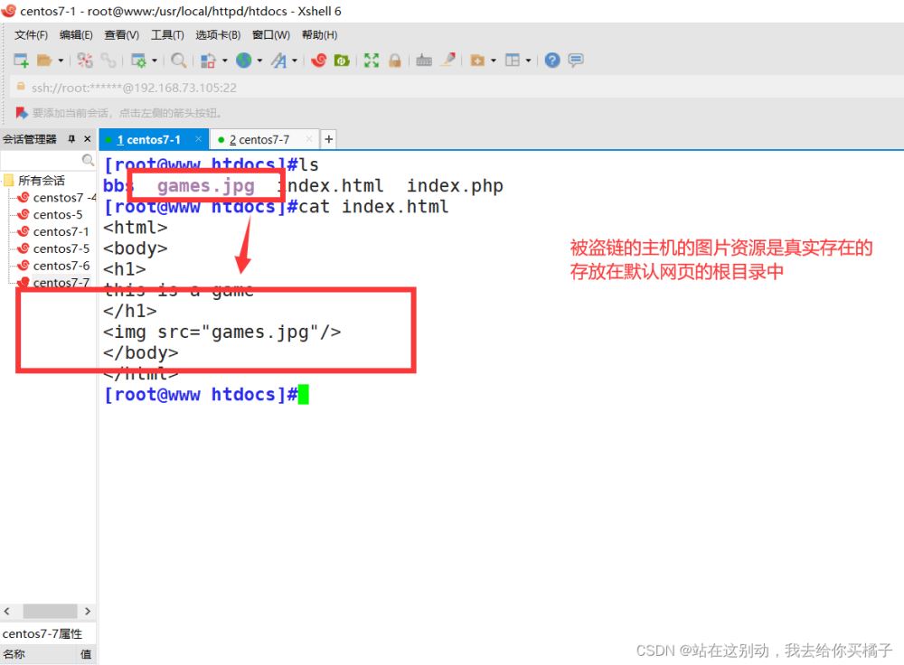Image resolution: width=904 pixels, height=665 pixels.
Task: Expand the globe encoding dropdown arrow
Action: coord(259,61)
